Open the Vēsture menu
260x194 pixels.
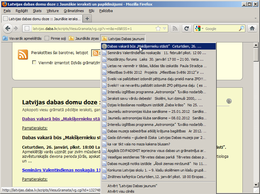pyautogui.click(x=53, y=11)
